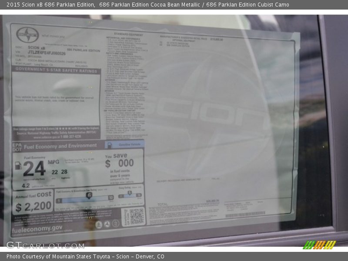
Task: Click 'STANDARD EQUIPMENT' heading
Action: click(x=128, y=34)
